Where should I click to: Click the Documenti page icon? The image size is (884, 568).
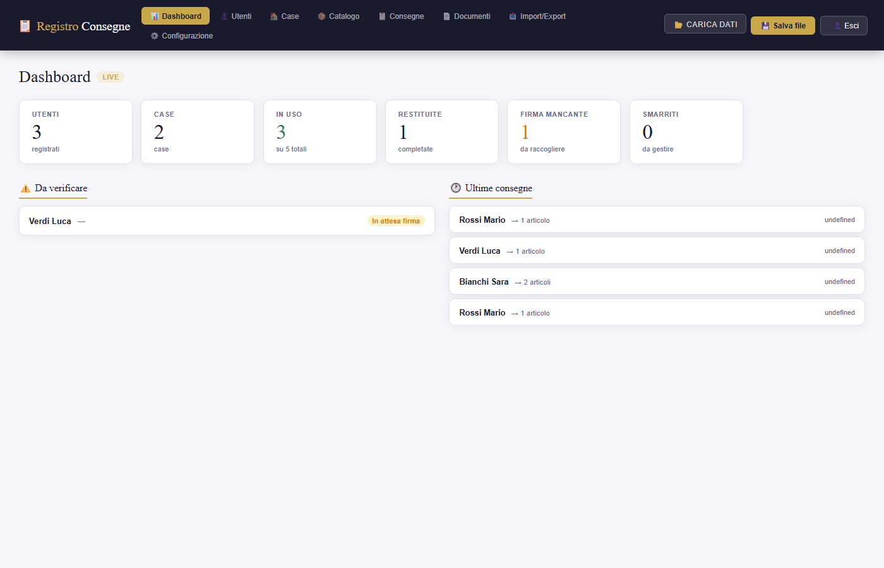[446, 16]
